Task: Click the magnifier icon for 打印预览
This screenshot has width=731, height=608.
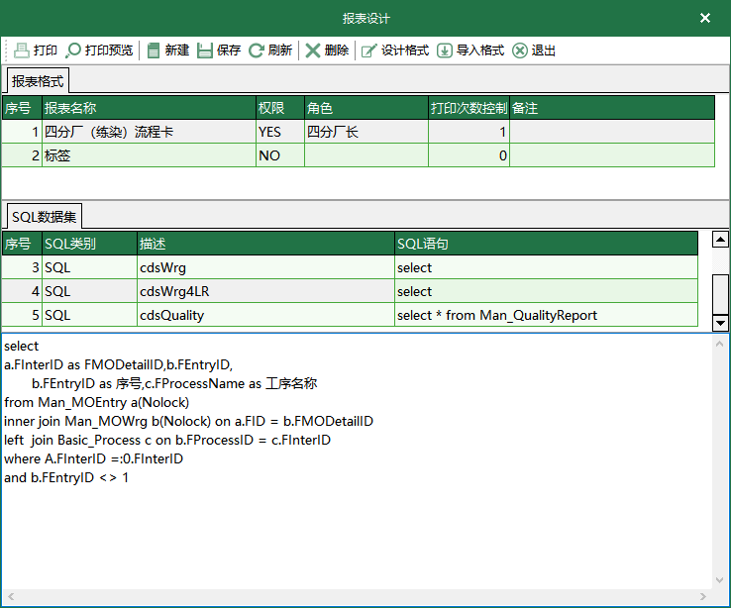Action: 73,51
